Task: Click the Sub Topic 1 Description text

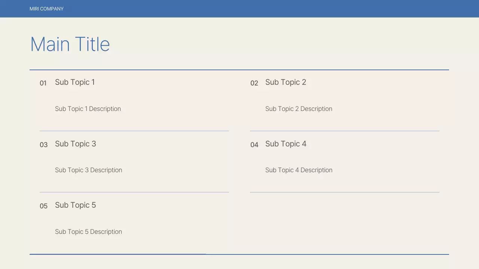Action: pos(88,109)
